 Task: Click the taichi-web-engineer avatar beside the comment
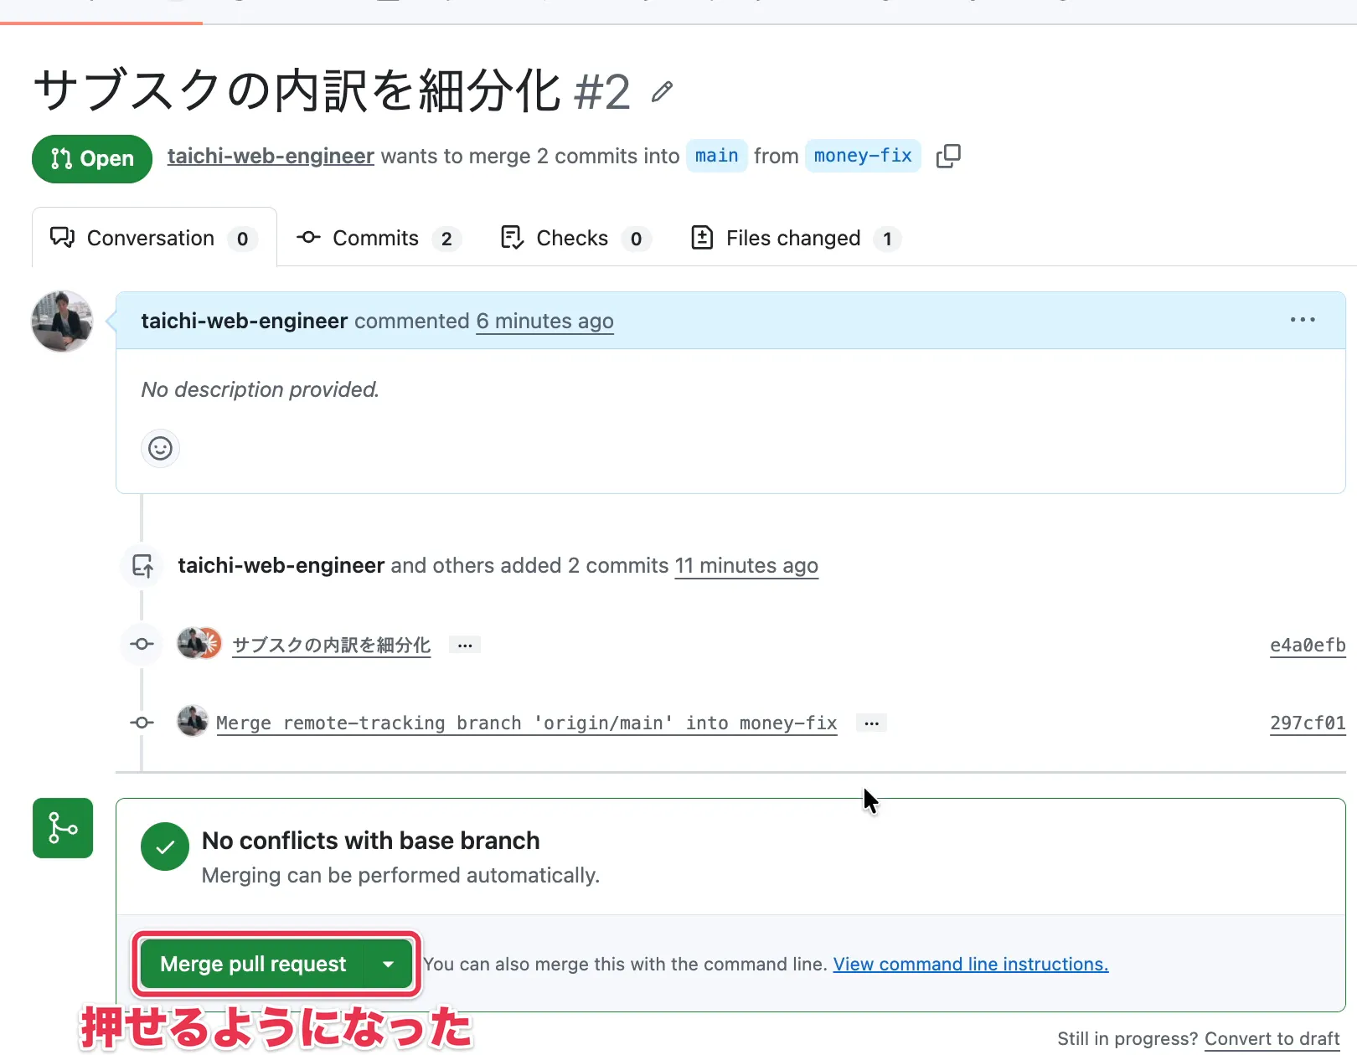(x=62, y=322)
